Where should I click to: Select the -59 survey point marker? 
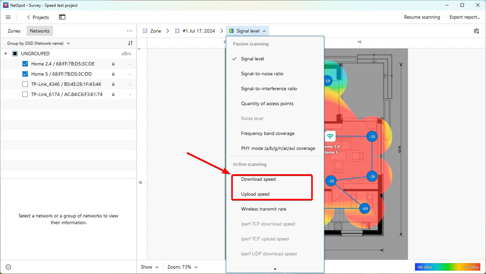pos(327,81)
